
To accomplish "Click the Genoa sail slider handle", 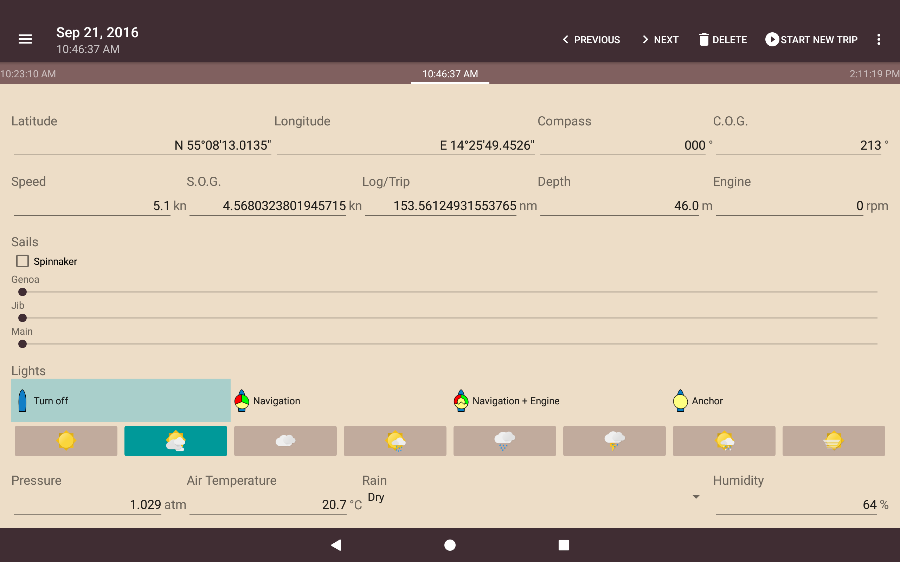I will pos(22,292).
